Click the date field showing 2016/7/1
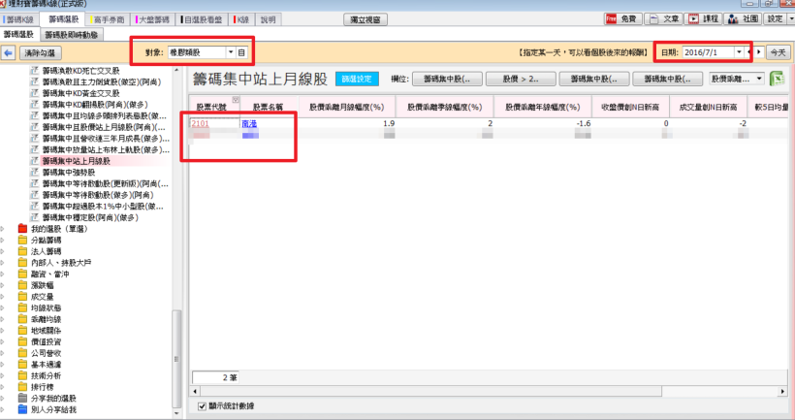 (x=708, y=52)
